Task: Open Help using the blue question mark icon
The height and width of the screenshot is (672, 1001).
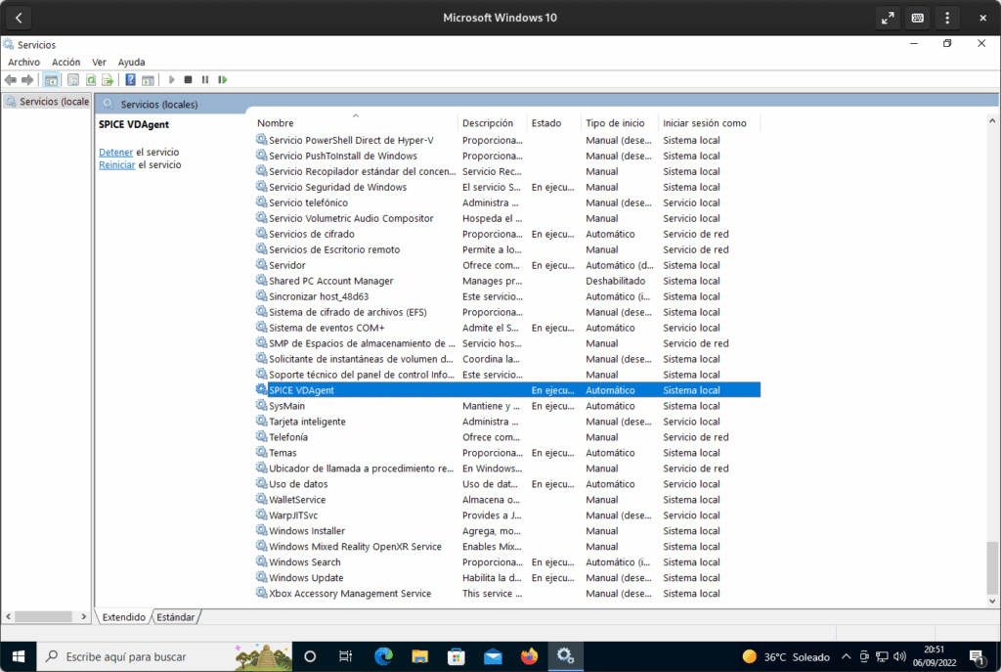Action: click(130, 79)
